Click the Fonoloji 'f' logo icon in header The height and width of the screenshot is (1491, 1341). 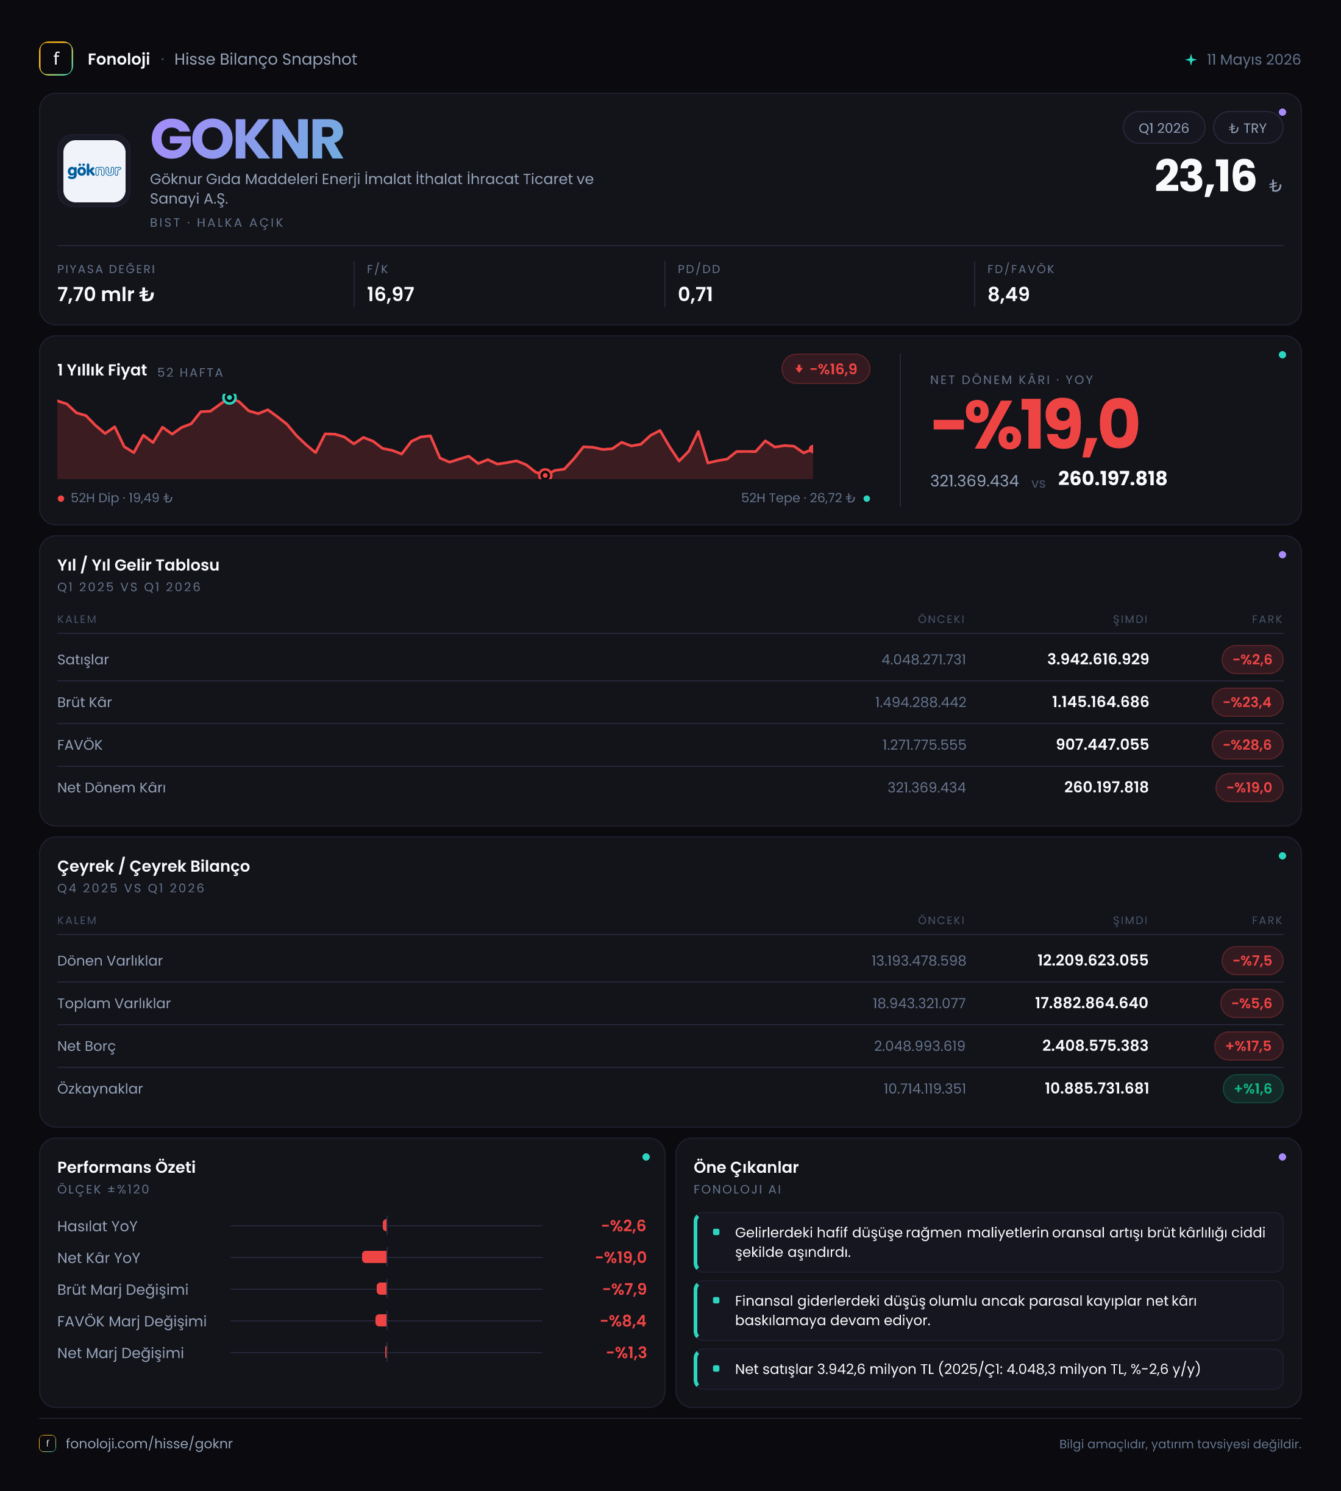[56, 59]
